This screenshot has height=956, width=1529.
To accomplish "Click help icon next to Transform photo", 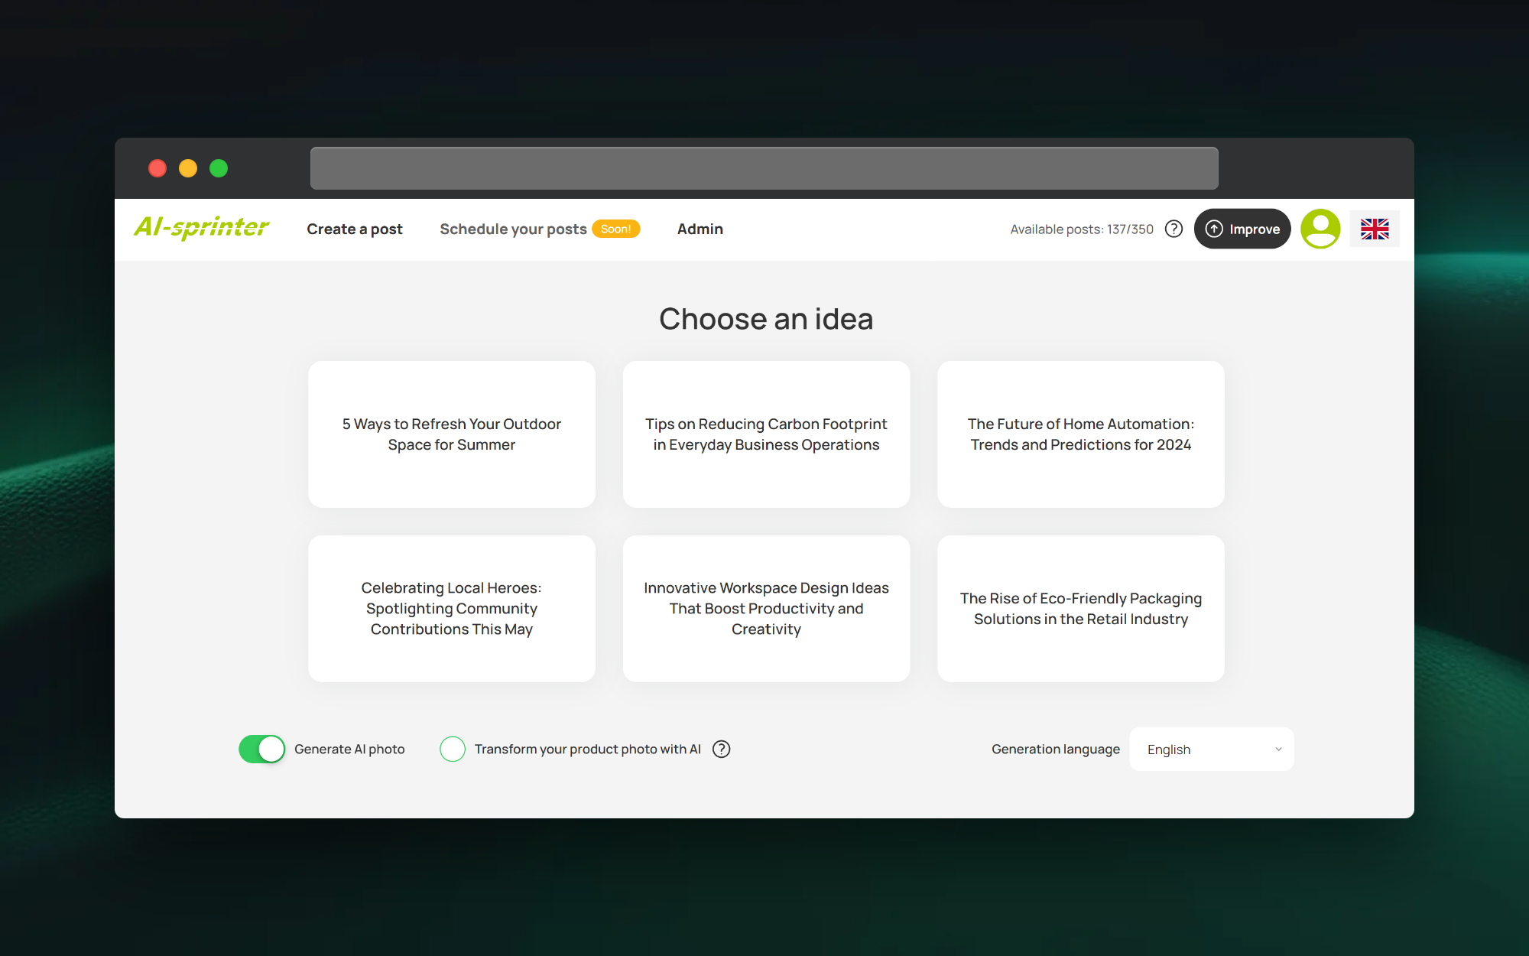I will 721,749.
